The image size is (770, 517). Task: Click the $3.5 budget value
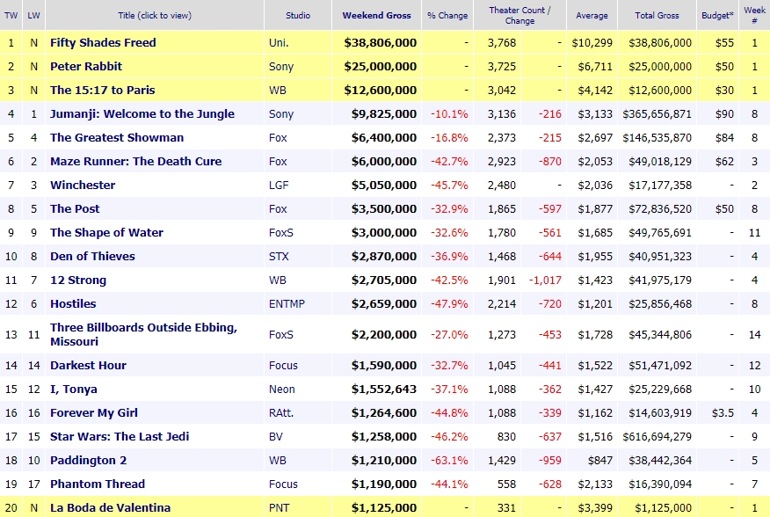[x=723, y=413]
